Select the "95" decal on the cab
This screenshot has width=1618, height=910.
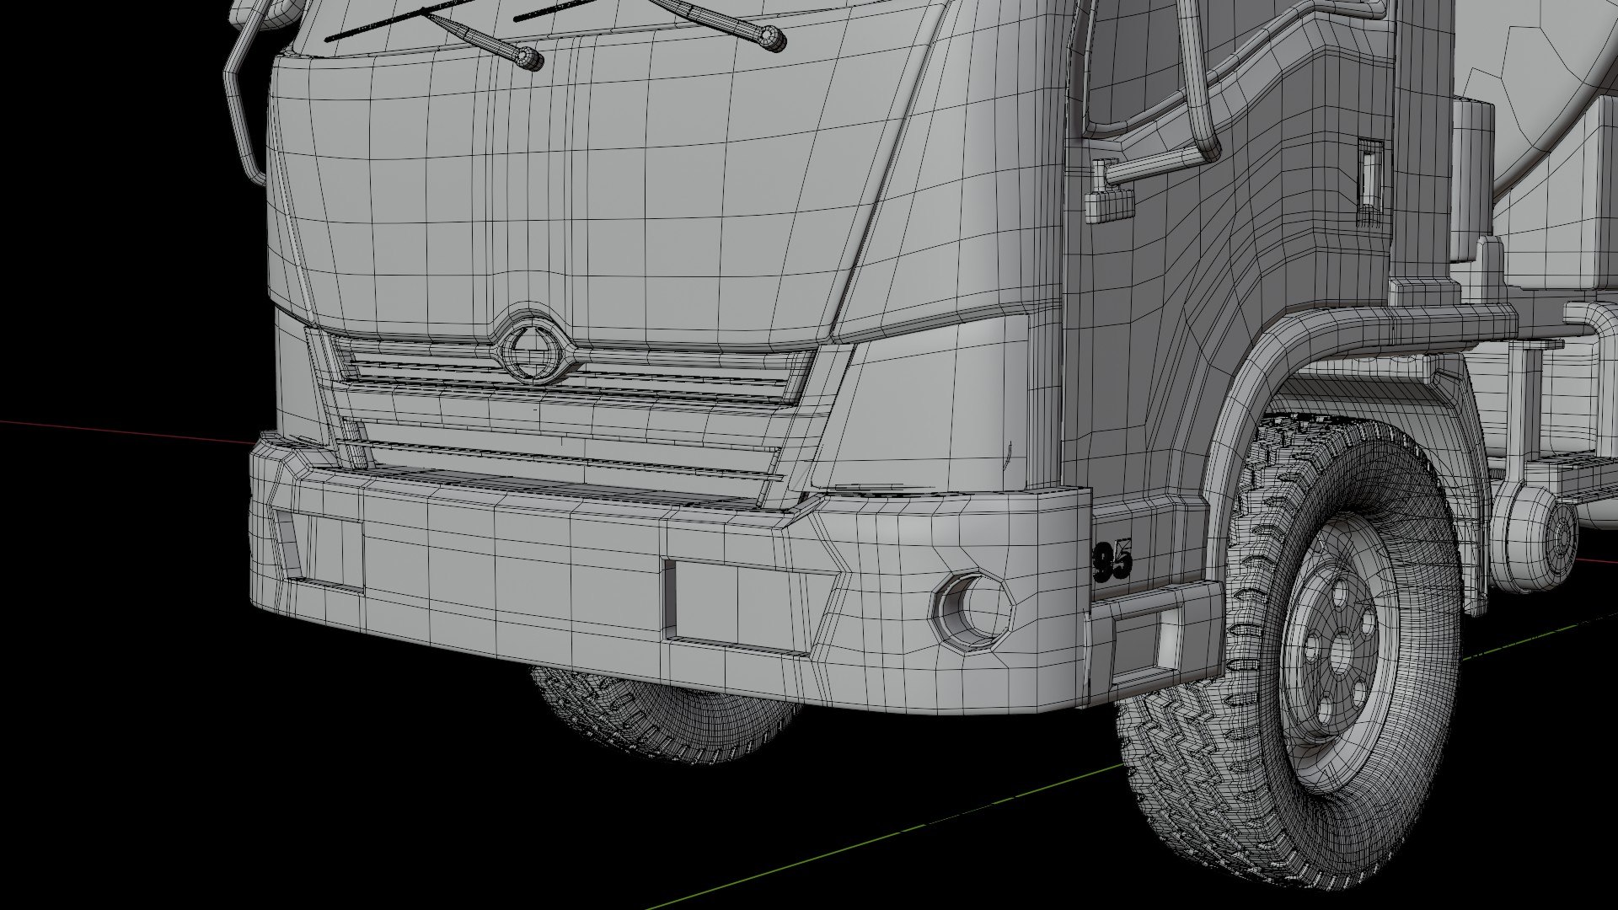click(1112, 560)
